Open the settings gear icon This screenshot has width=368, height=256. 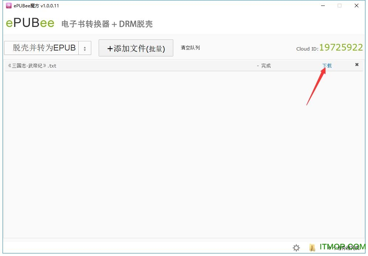(296, 248)
